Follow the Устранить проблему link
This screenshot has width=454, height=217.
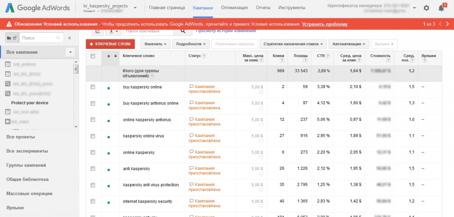pos(324,24)
